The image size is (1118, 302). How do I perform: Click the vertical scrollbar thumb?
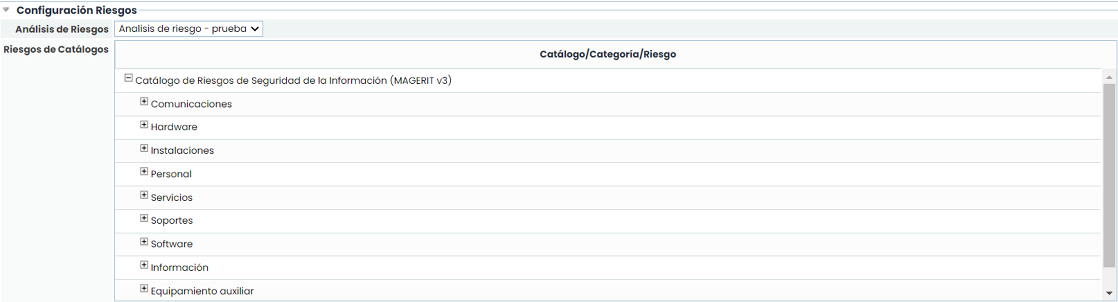[x=1109, y=175]
